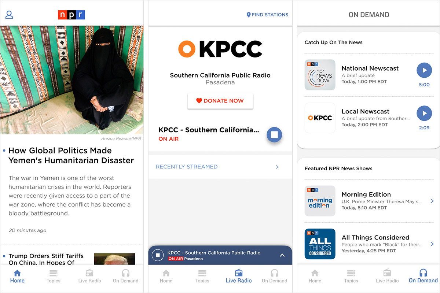Tap the Yemen story photo
The image size is (440, 293).
coord(72,80)
